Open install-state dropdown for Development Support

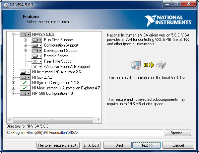pyautogui.click(x=37, y=51)
